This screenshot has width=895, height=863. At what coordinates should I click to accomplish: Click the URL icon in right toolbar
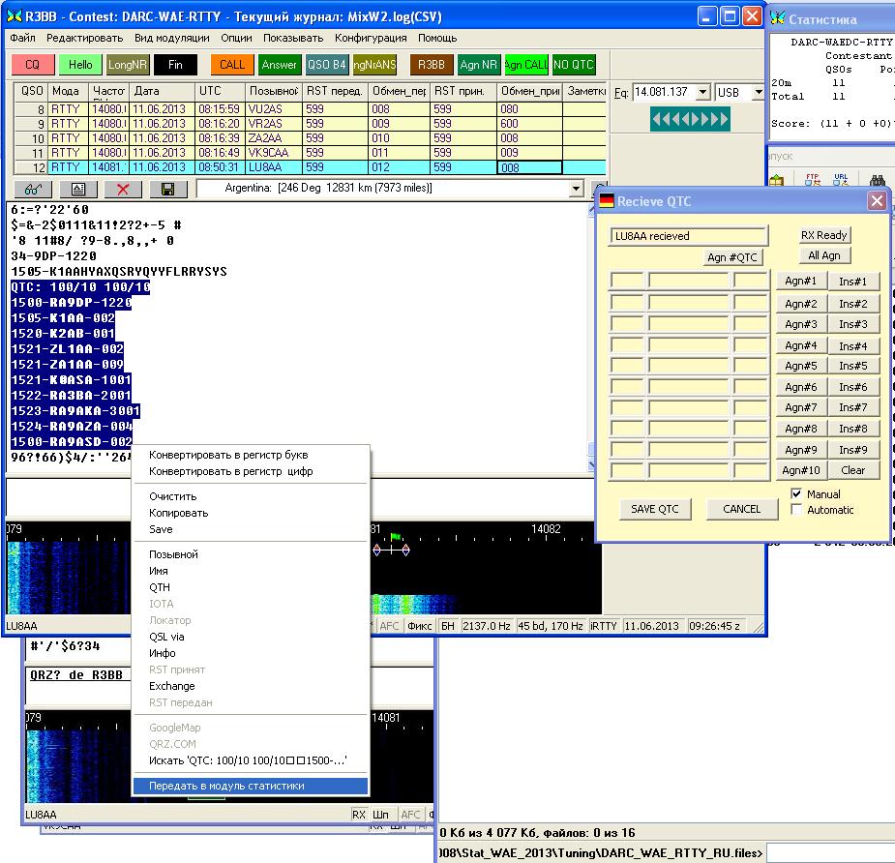click(842, 180)
